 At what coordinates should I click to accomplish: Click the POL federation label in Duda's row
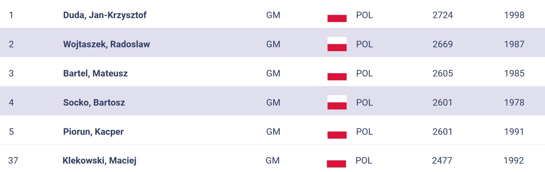click(x=364, y=15)
